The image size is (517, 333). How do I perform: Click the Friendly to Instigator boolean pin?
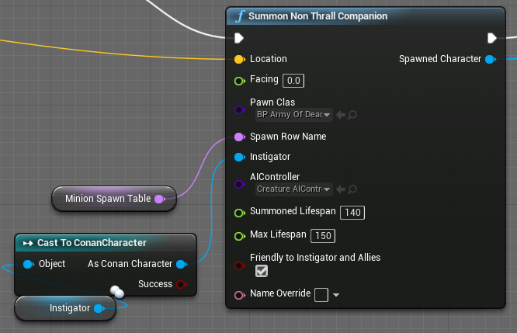pyautogui.click(x=239, y=265)
